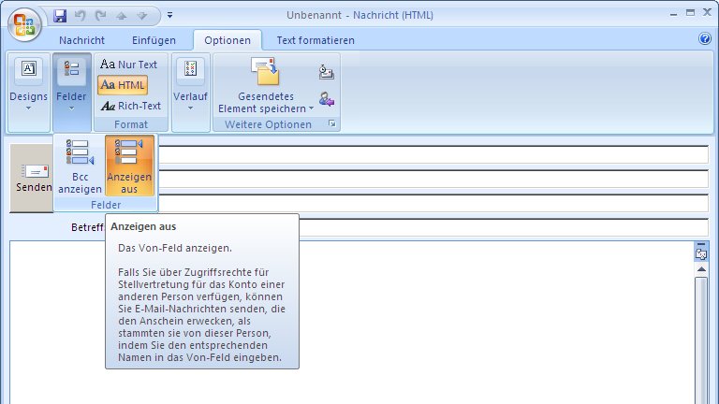Click the Gesendetes Element speichern icon
Viewport: 719px width, 404px height.
[265, 71]
